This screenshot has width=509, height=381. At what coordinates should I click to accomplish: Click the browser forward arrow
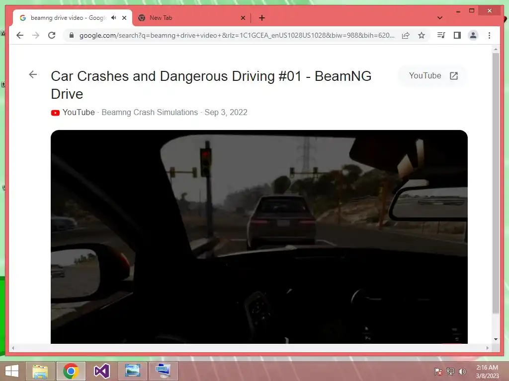(36, 35)
